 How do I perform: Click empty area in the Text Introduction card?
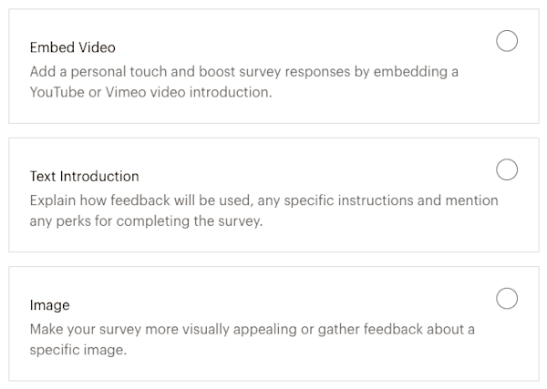click(x=410, y=232)
